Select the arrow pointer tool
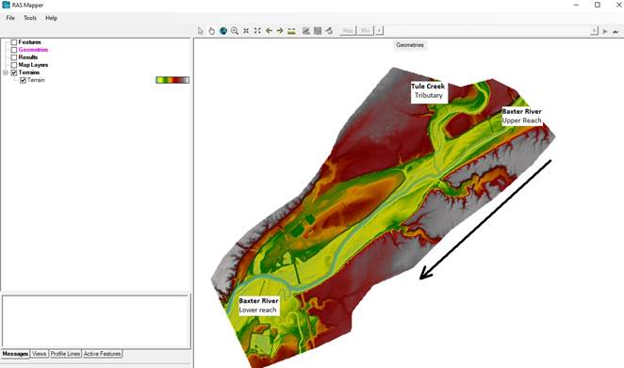624x368 pixels. click(200, 31)
